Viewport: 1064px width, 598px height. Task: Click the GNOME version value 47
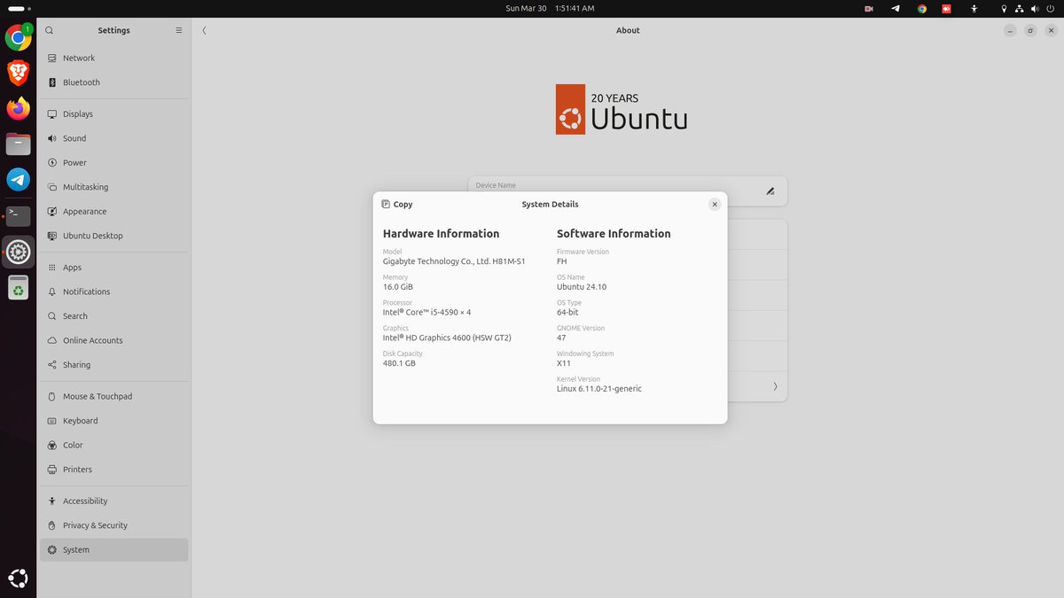click(561, 338)
